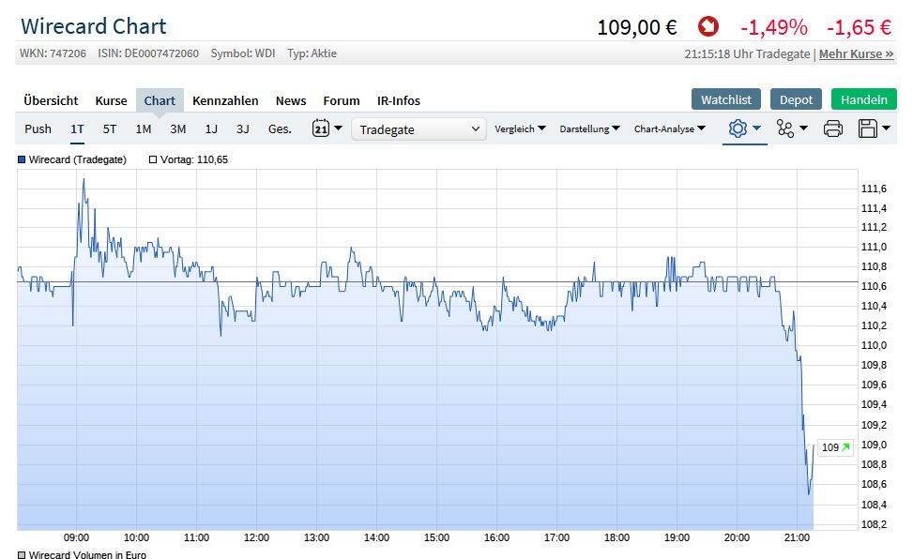Toggle Vortag 110,65 legend box
This screenshot has height=559, width=913.
pos(153,159)
